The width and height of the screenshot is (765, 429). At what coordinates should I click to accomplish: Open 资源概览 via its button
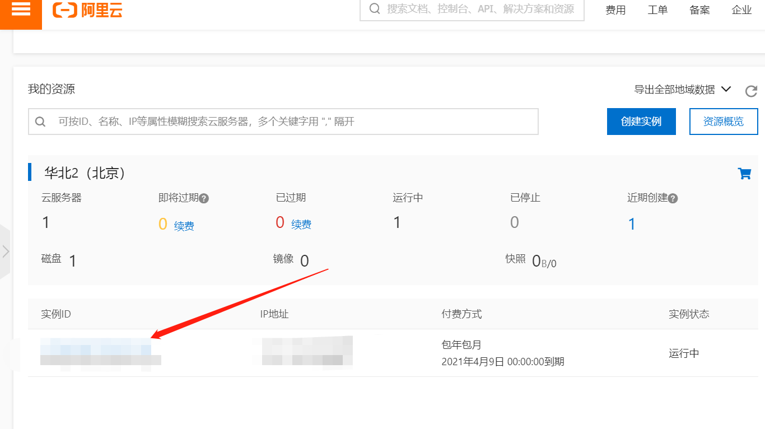click(724, 122)
